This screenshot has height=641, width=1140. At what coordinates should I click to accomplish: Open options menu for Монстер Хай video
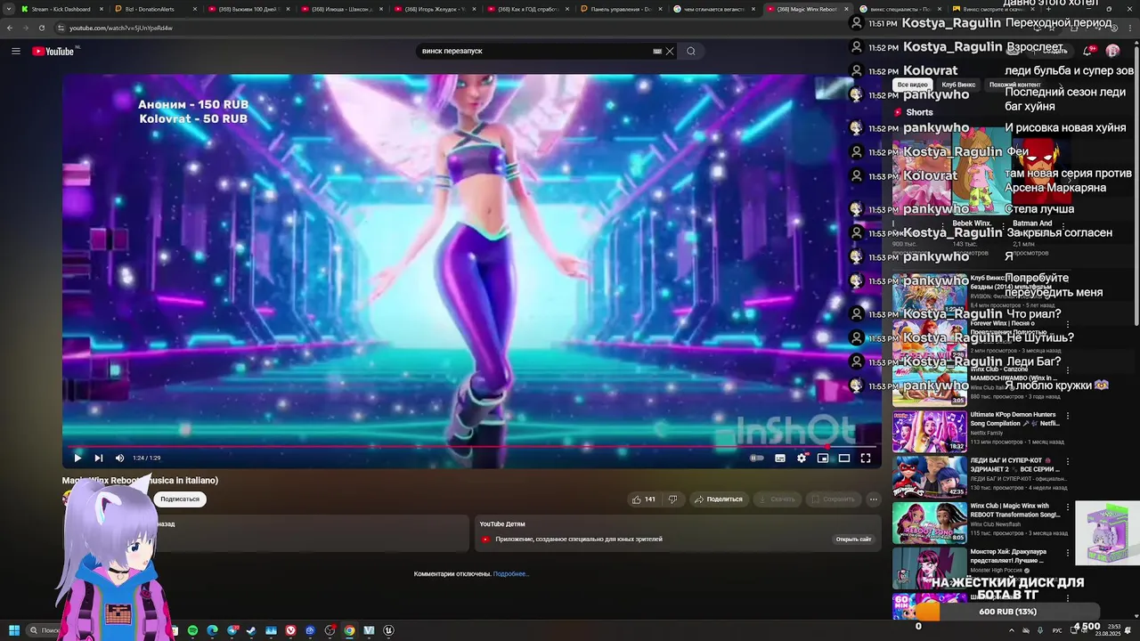pos(1068,553)
